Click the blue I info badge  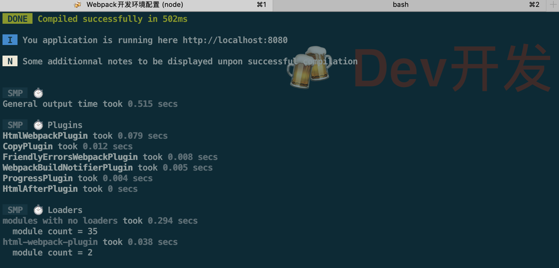point(10,40)
